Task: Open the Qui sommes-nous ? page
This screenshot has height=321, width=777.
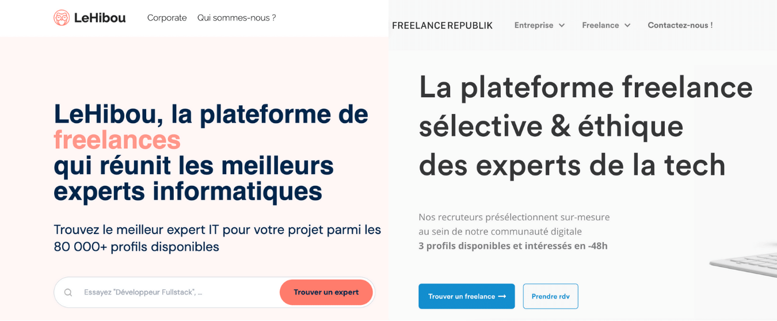Action: tap(237, 18)
